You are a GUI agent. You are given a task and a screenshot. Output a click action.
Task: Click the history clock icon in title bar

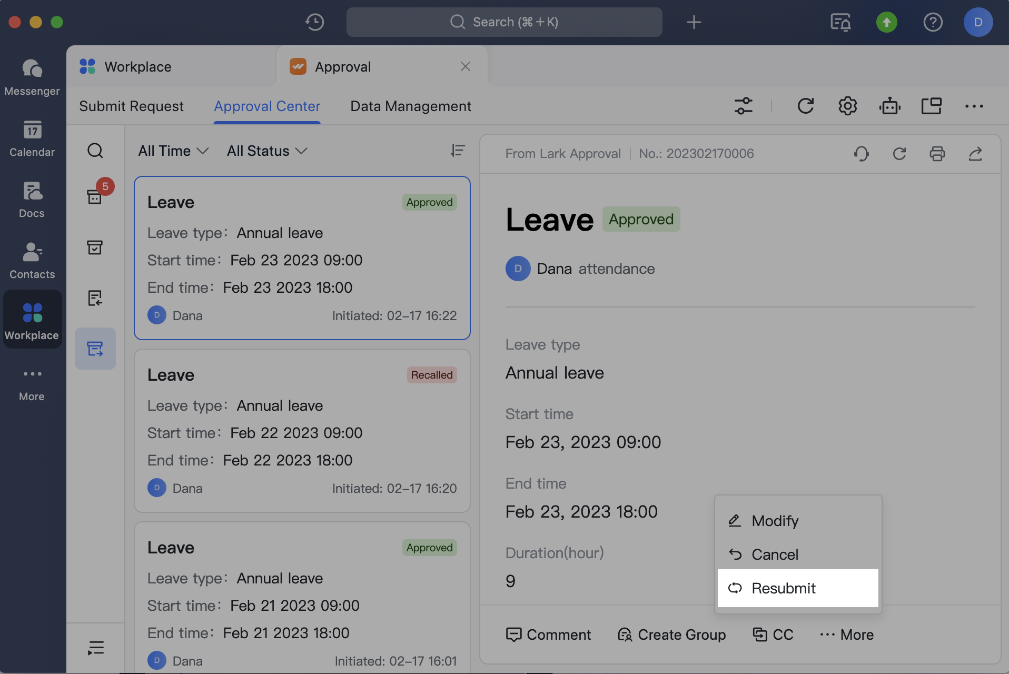tap(314, 22)
